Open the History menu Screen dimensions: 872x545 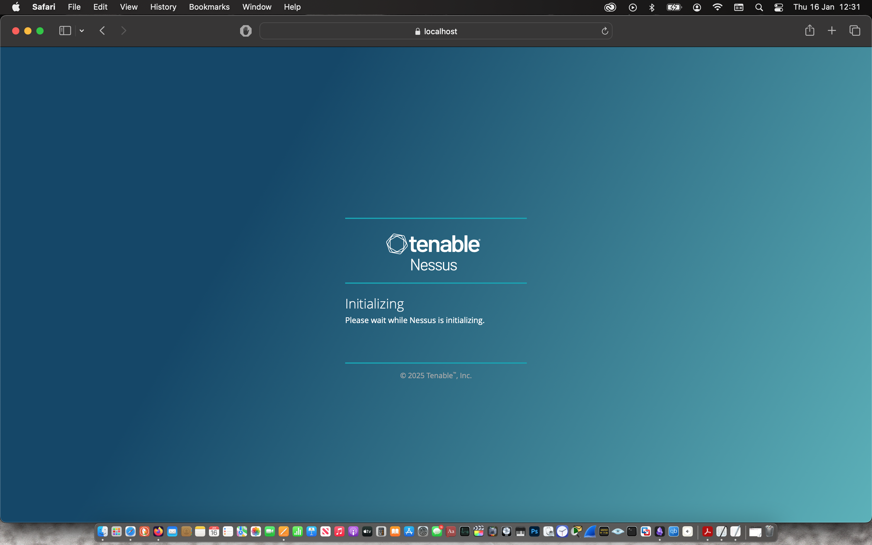tap(163, 7)
